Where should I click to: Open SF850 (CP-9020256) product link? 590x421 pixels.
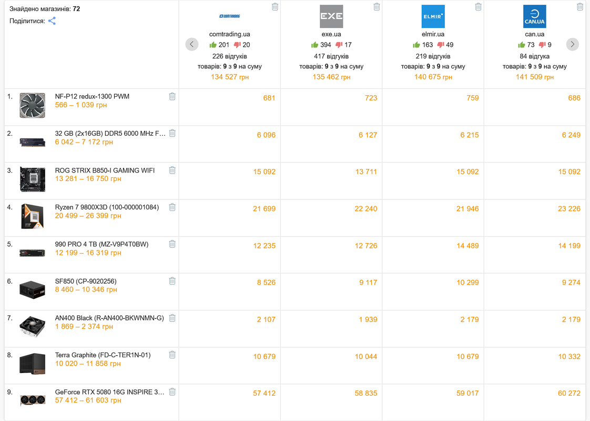(x=86, y=282)
